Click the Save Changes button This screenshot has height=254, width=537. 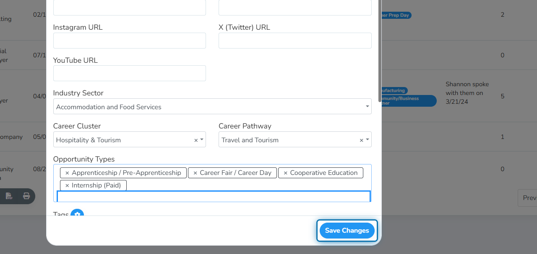tap(347, 231)
